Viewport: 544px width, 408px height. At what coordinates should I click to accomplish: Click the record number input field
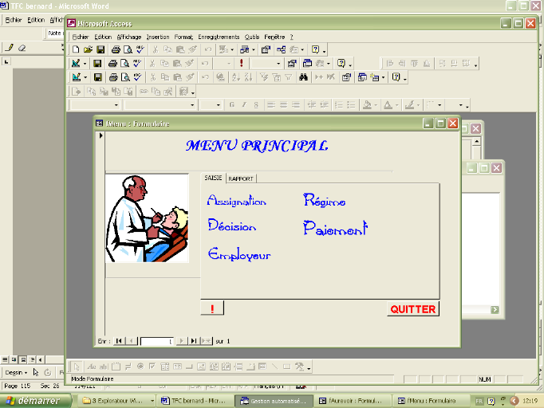coord(157,341)
